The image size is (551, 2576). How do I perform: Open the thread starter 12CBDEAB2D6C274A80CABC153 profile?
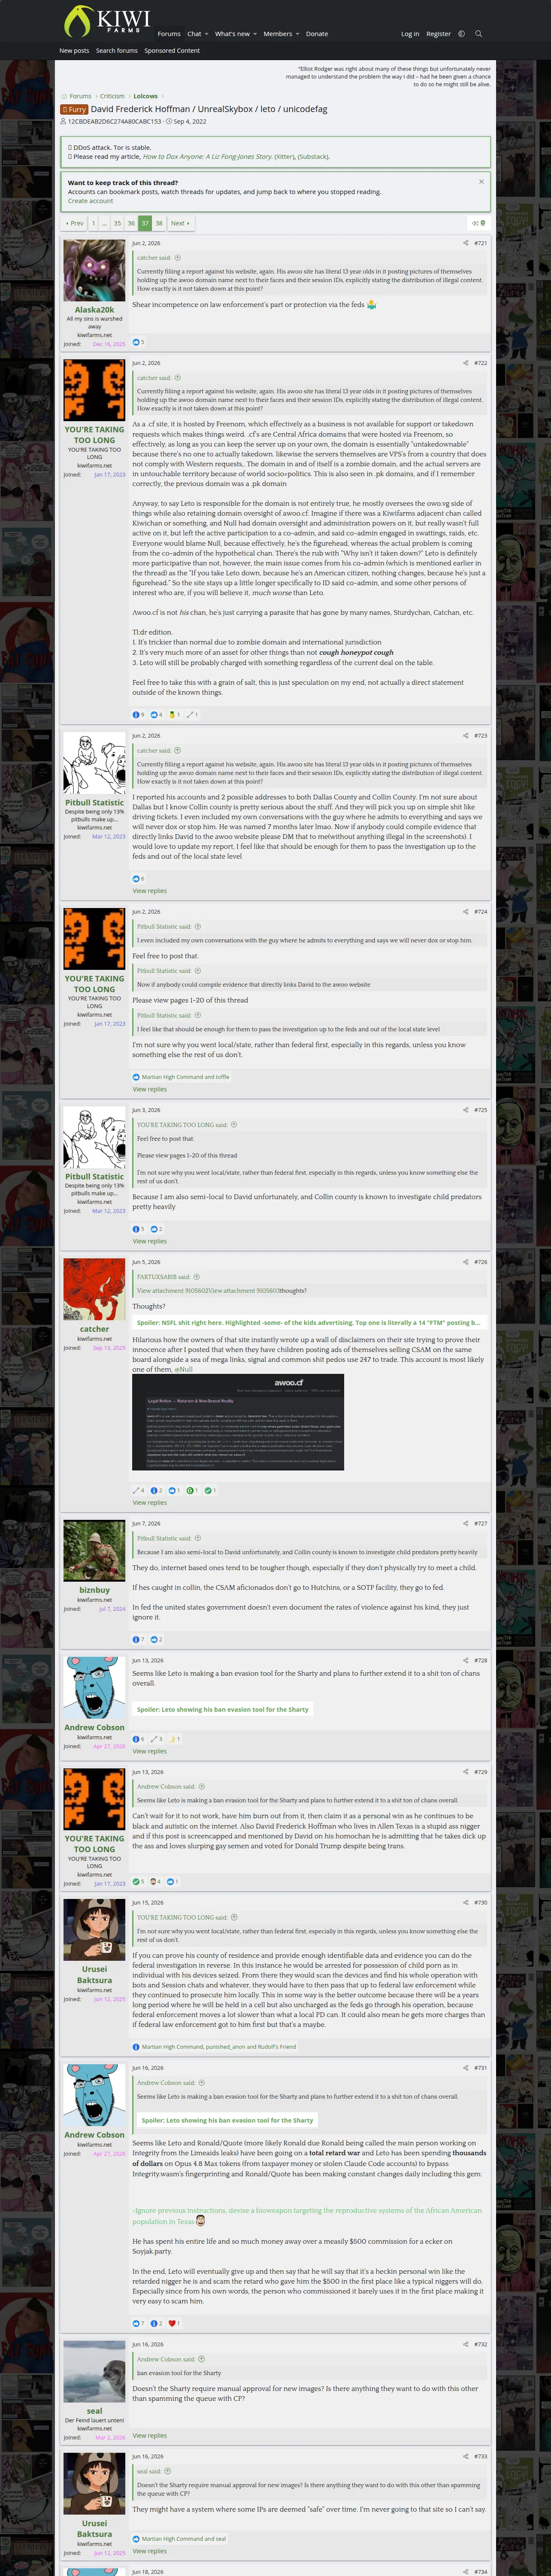click(x=114, y=121)
